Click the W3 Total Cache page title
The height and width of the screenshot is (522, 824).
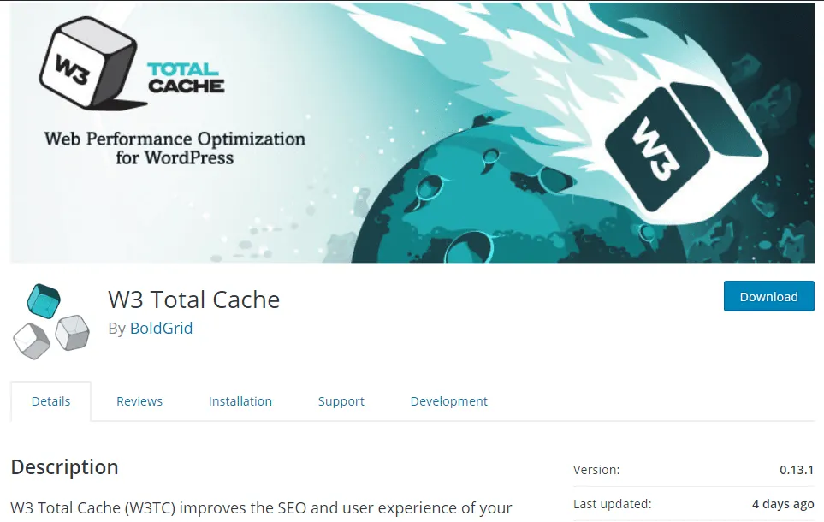click(194, 300)
